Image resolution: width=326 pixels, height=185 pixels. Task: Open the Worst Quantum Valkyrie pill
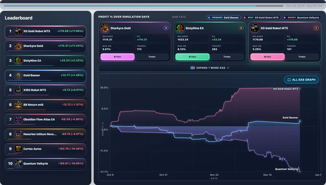coord(301,18)
